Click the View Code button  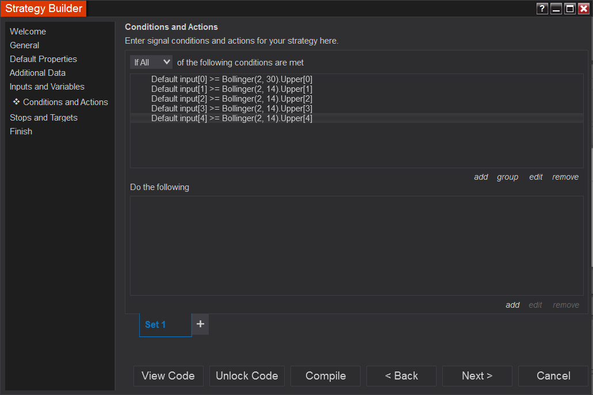[168, 376]
